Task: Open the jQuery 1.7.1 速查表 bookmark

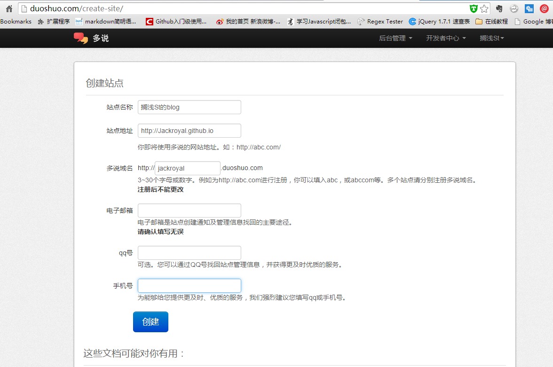Action: coord(439,22)
